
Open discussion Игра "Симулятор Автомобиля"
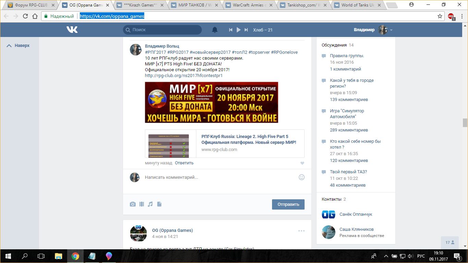[347, 114]
